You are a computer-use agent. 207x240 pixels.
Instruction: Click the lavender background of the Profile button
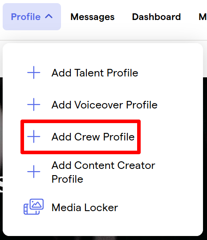32,26
